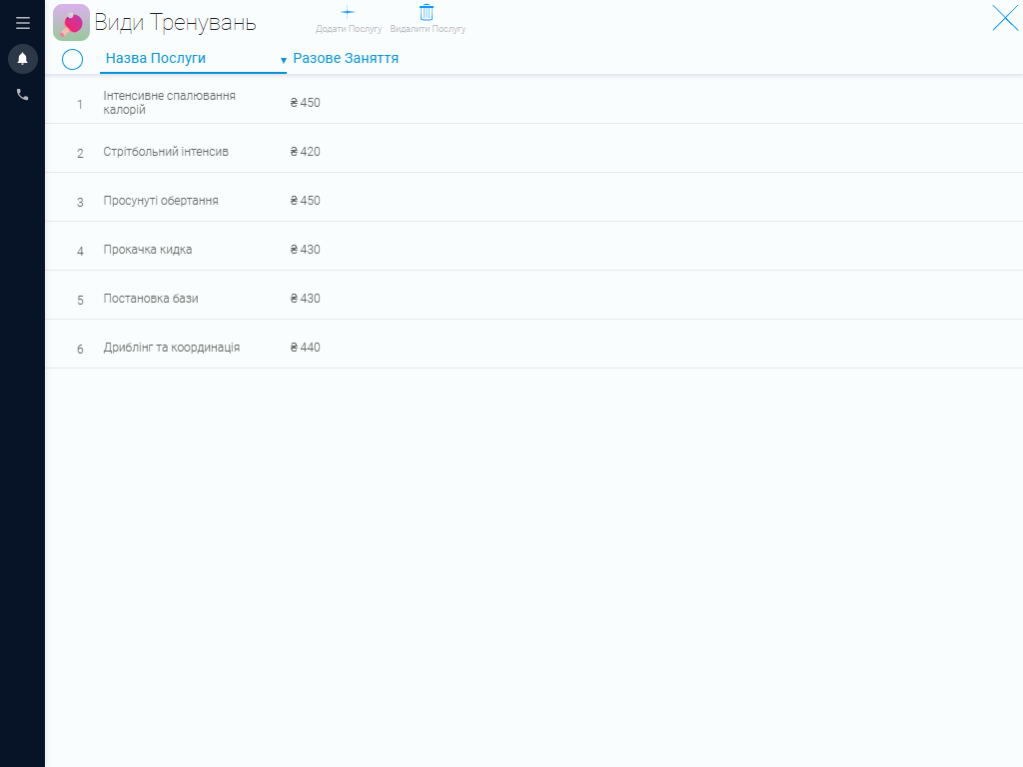1023x767 pixels.
Task: Click row number 1
Action: 80,104
